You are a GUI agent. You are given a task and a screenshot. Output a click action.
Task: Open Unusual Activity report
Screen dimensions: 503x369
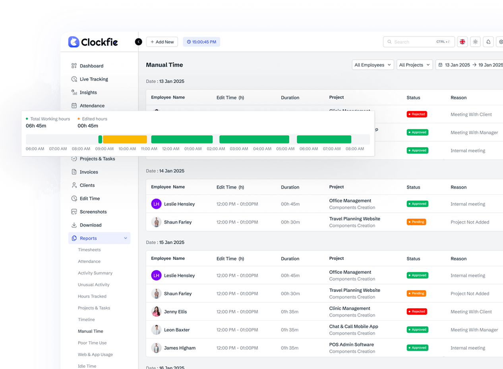(94, 284)
